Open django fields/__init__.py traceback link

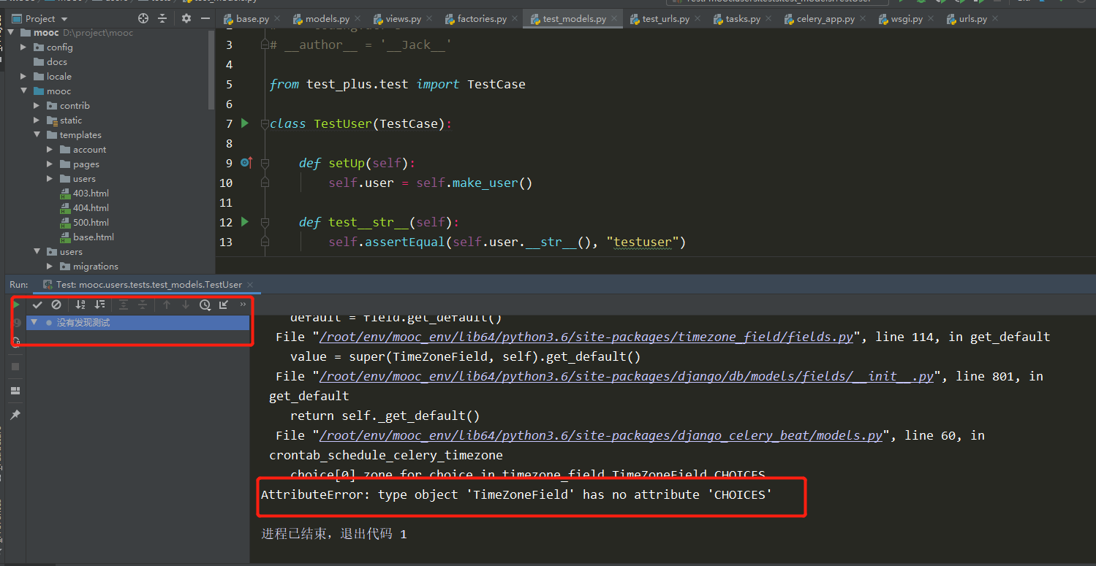627,377
